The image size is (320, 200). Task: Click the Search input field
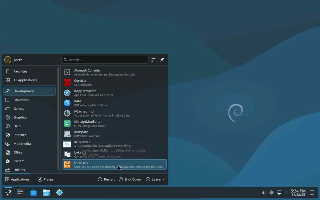(105, 60)
